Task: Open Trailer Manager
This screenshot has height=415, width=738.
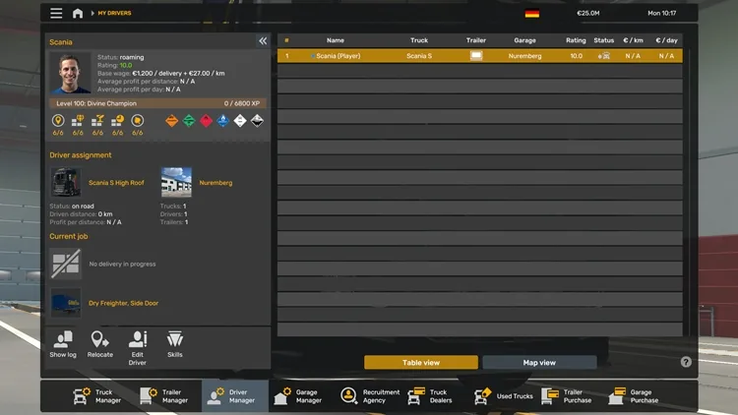Action: pyautogui.click(x=163, y=396)
